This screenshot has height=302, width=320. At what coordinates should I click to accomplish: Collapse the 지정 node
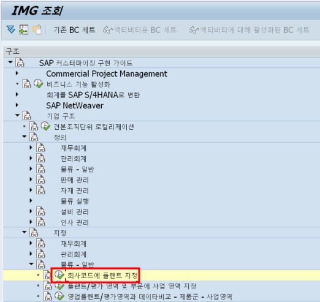point(25,232)
